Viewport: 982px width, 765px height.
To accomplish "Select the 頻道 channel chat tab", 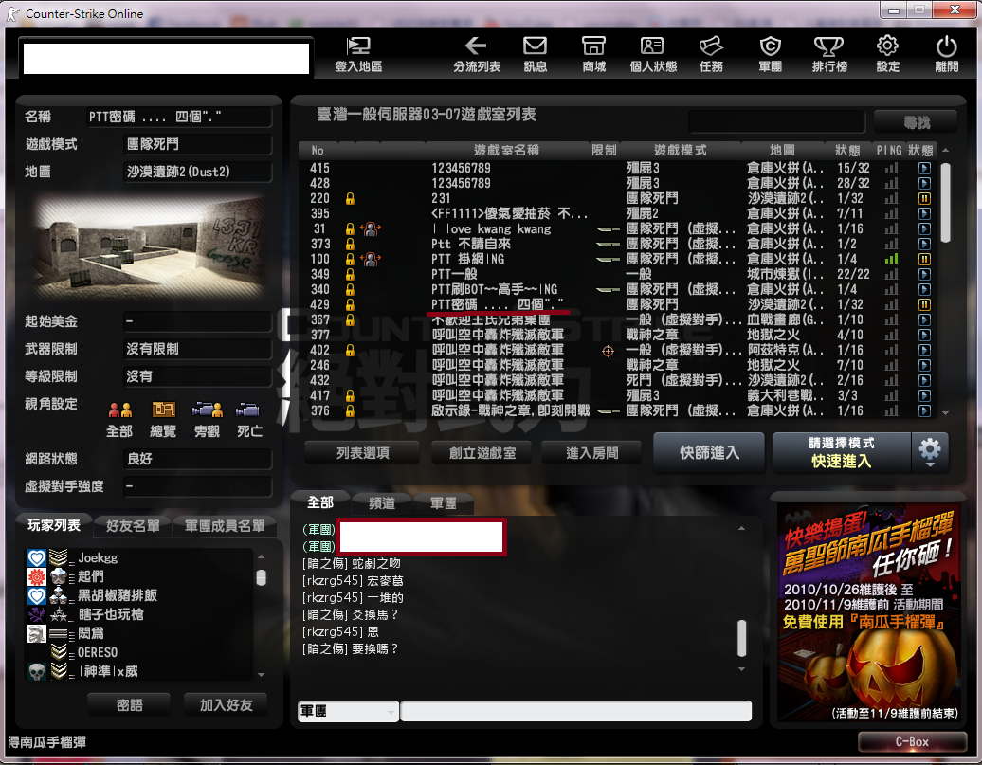I will (382, 503).
